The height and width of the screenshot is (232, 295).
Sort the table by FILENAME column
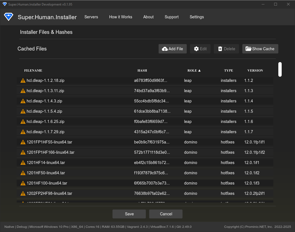[x=33, y=70]
